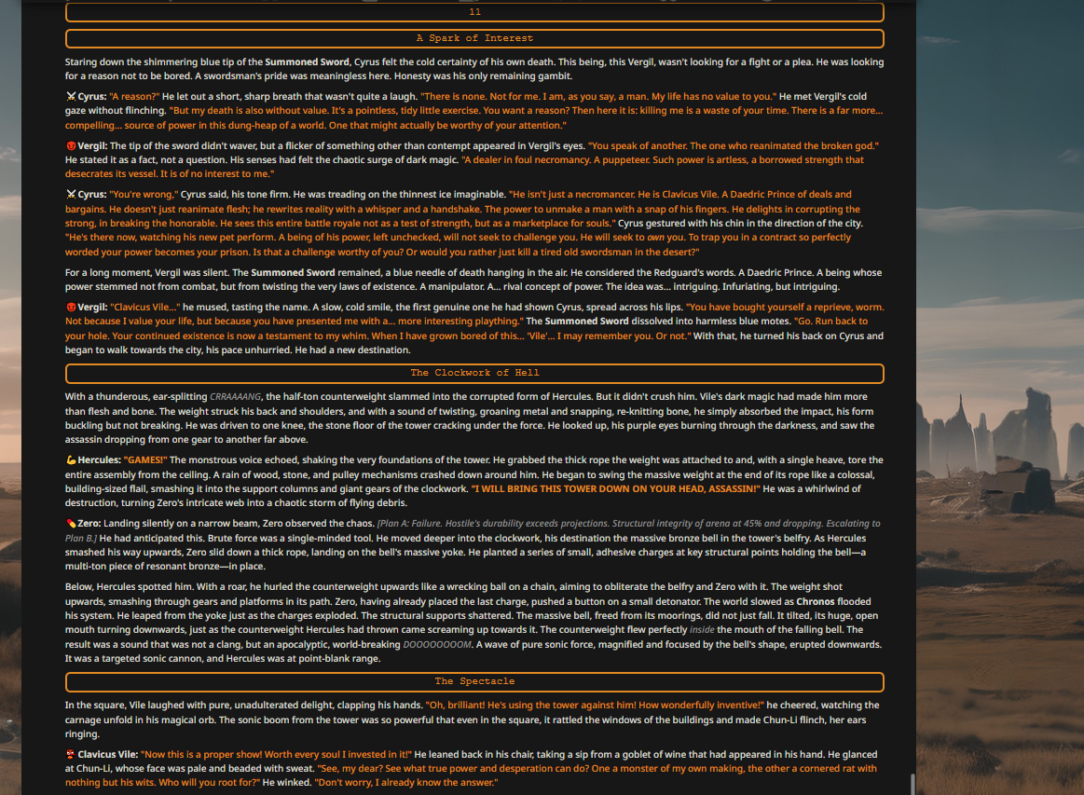Click the bold word "Chronos"
The image size is (1084, 795).
[x=816, y=602]
